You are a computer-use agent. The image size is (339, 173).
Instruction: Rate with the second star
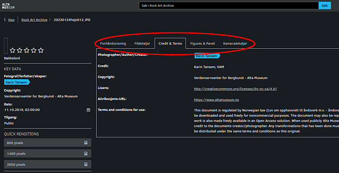coord(20,50)
